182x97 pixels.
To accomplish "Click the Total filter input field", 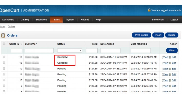I will point(92,51).
